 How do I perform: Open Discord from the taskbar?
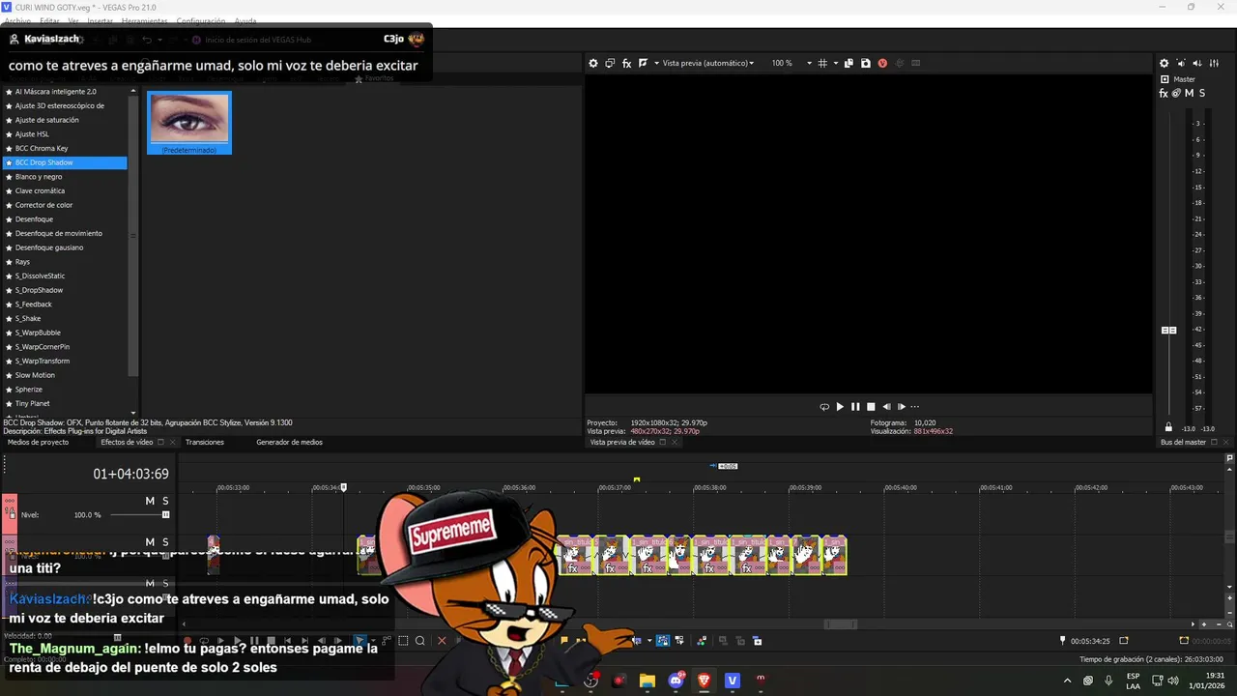tap(676, 681)
